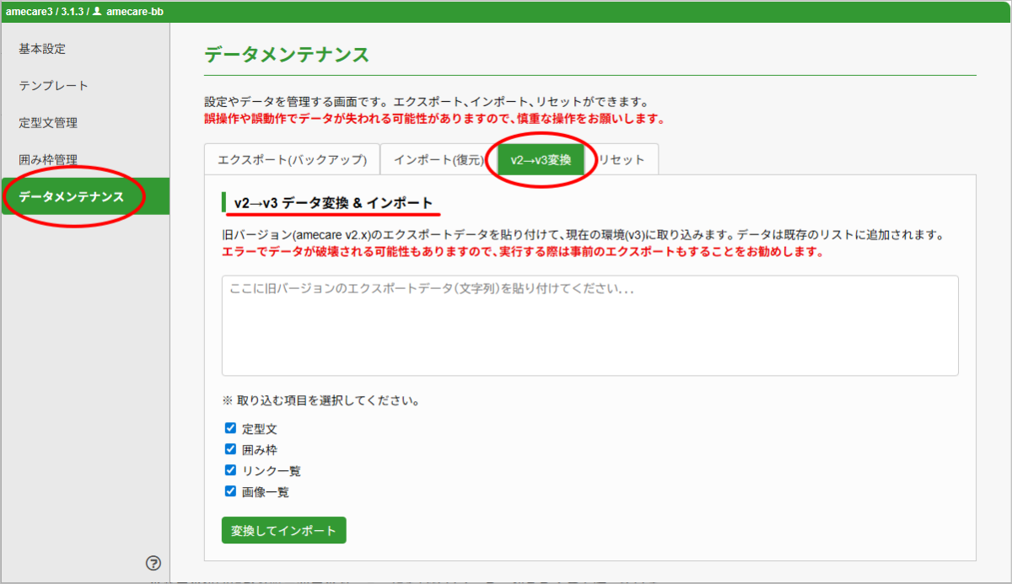Open the インポート(復元) tab
The width and height of the screenshot is (1012, 584).
point(439,159)
